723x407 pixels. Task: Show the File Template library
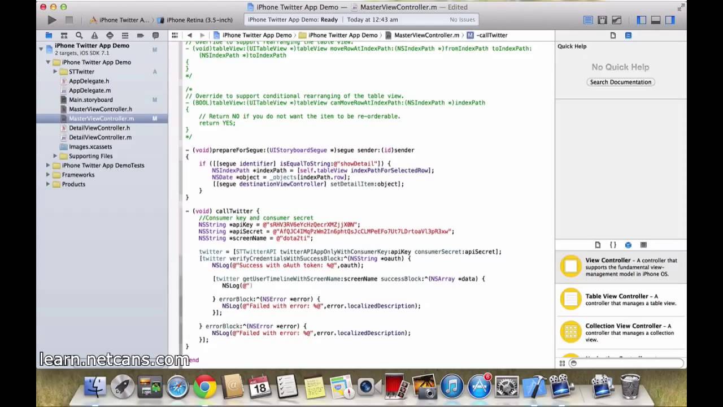598,245
